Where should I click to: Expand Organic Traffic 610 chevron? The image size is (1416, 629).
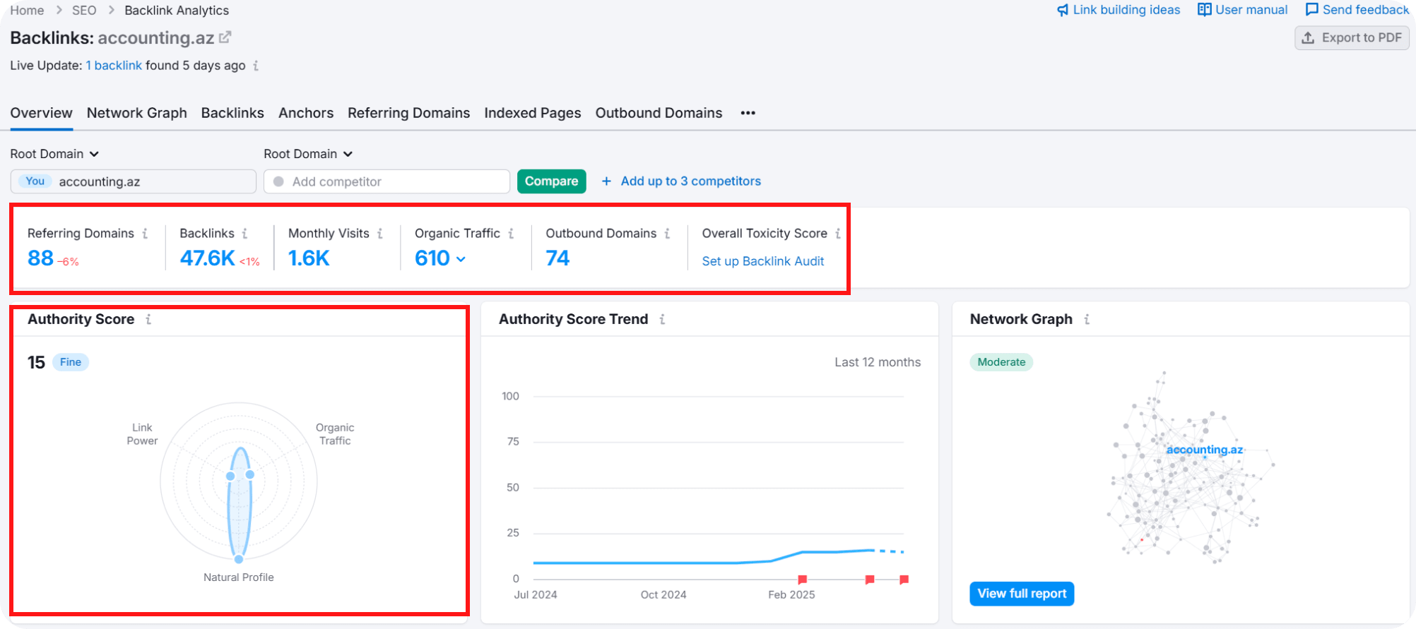(x=461, y=259)
